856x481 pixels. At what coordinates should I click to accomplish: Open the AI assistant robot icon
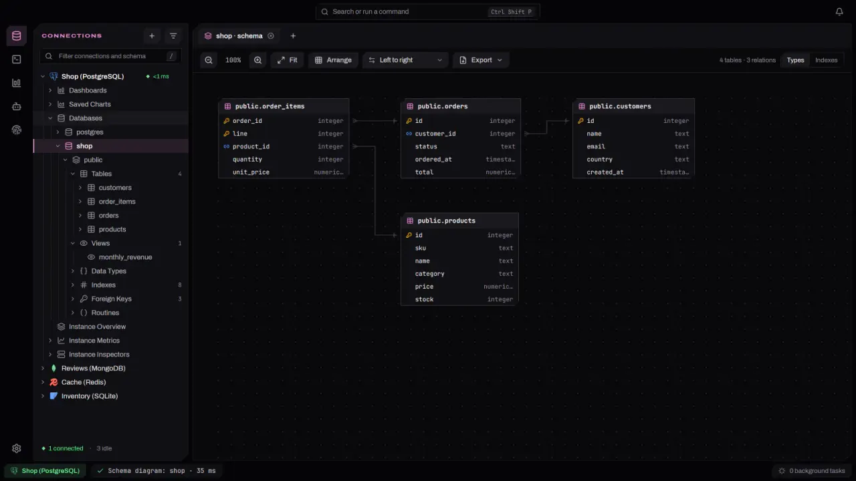tap(17, 106)
